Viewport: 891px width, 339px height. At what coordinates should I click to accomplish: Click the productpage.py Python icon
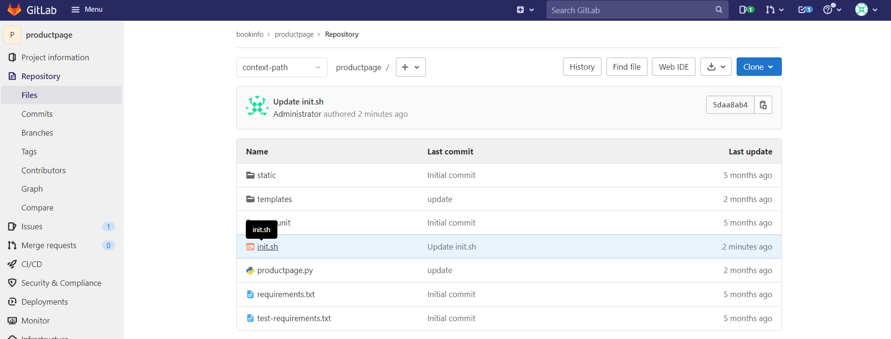point(250,270)
